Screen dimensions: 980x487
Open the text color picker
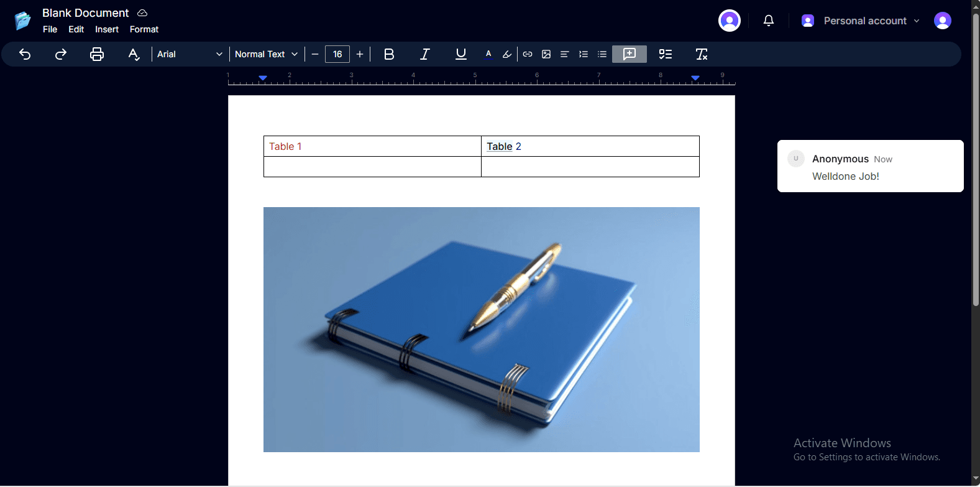pyautogui.click(x=488, y=54)
